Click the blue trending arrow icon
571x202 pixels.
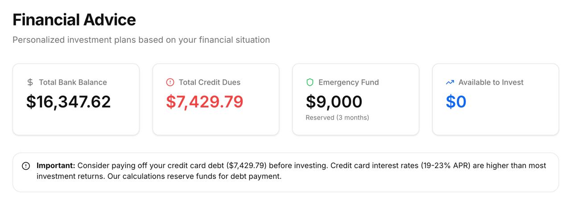(450, 82)
